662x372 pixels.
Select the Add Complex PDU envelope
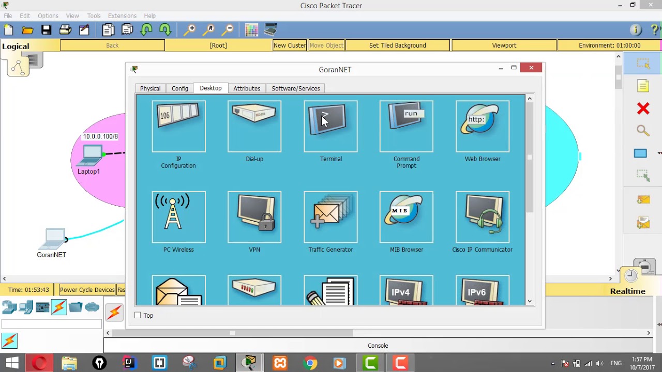643,223
